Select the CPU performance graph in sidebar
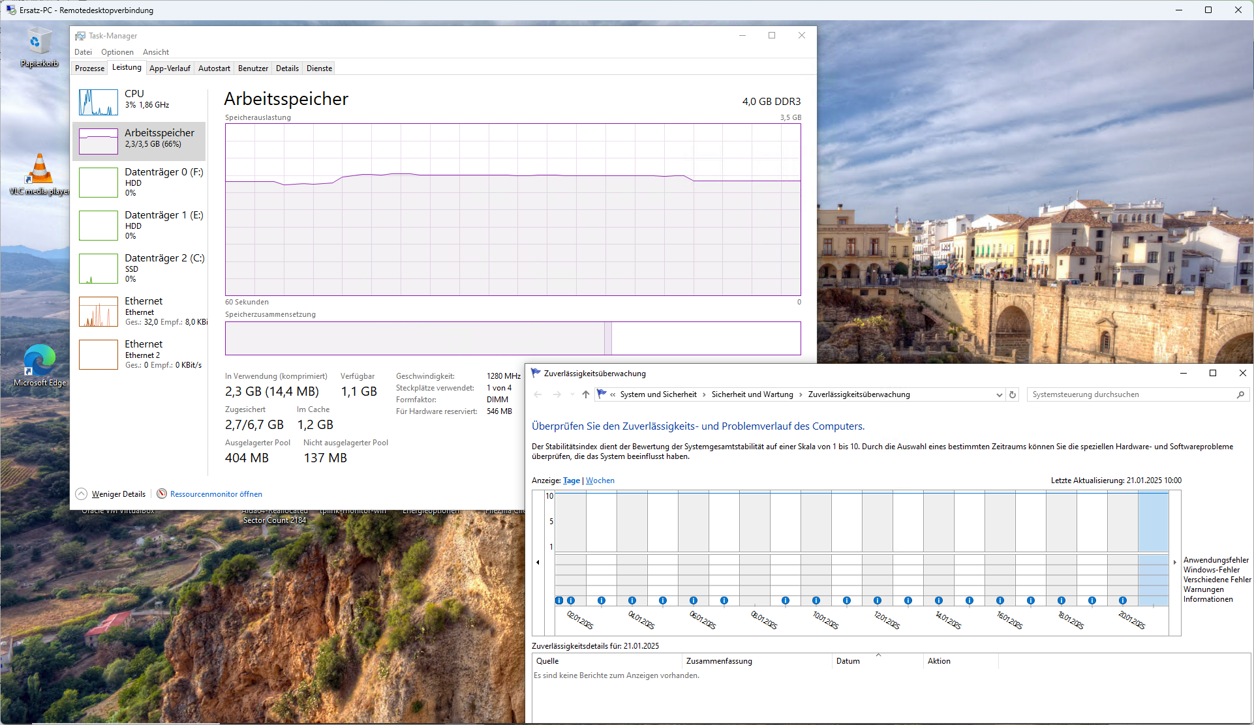The height and width of the screenshot is (725, 1254). point(99,102)
